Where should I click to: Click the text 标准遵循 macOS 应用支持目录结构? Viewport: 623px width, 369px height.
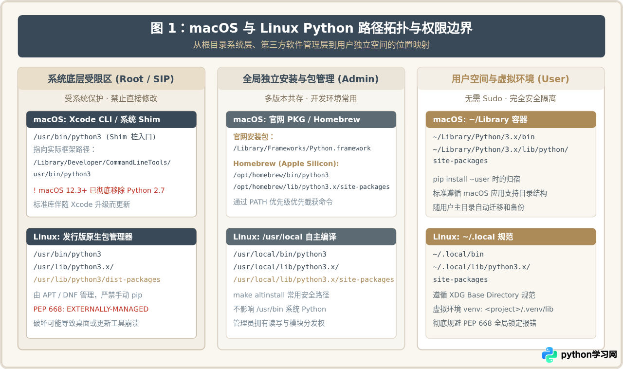click(x=490, y=193)
